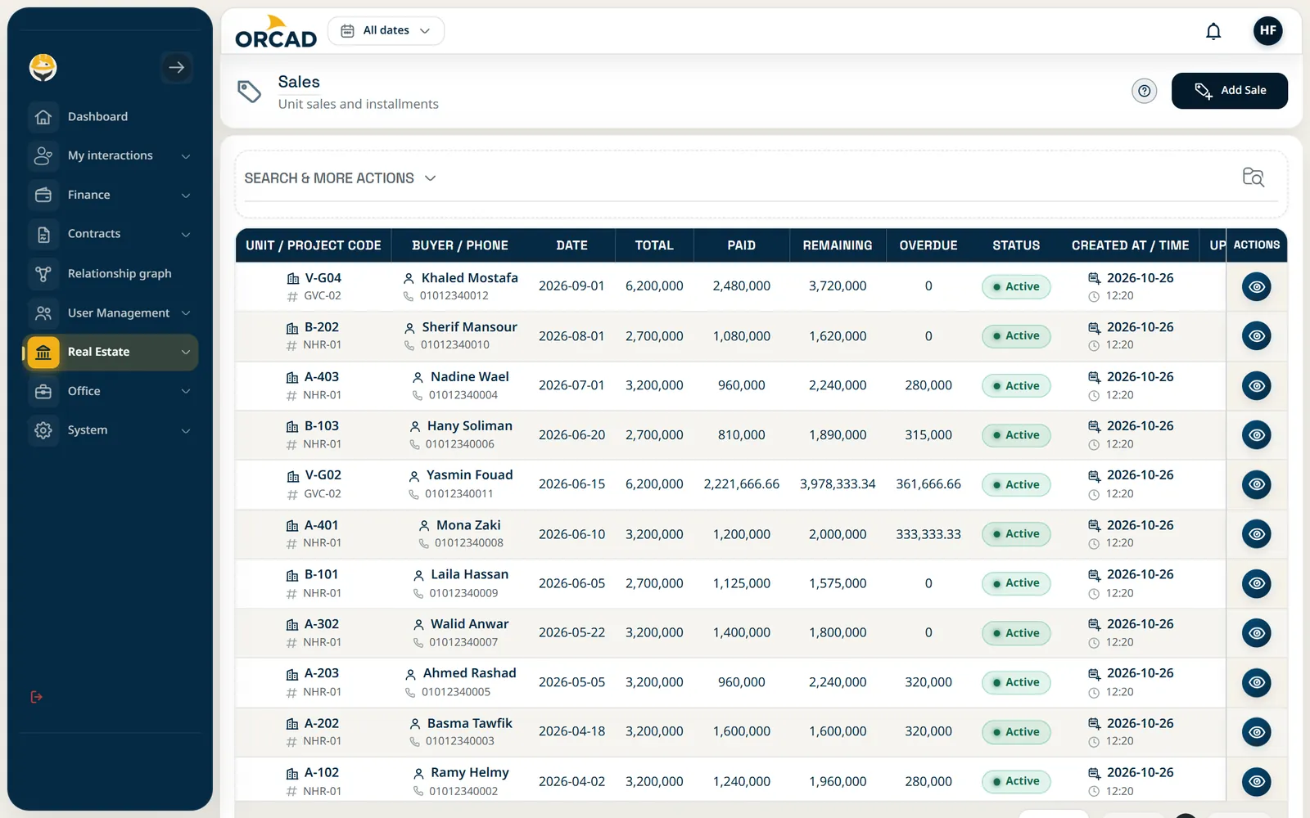Click the phone number 01012340008
The image size is (1310, 818).
click(x=469, y=543)
